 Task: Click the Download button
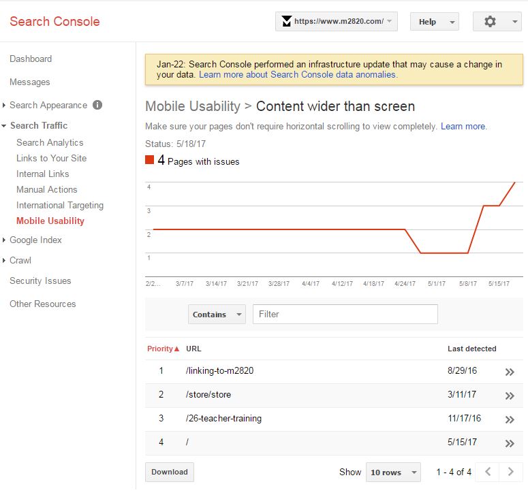(x=170, y=472)
